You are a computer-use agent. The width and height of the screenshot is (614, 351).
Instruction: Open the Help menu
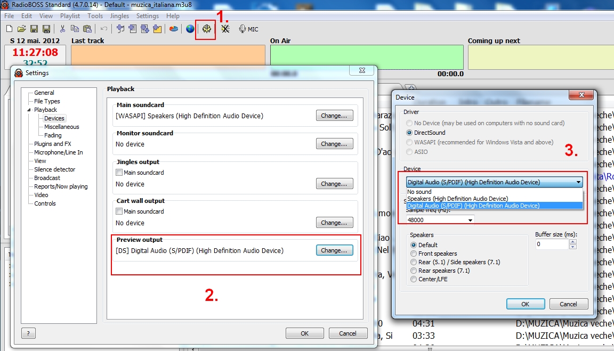pos(173,16)
